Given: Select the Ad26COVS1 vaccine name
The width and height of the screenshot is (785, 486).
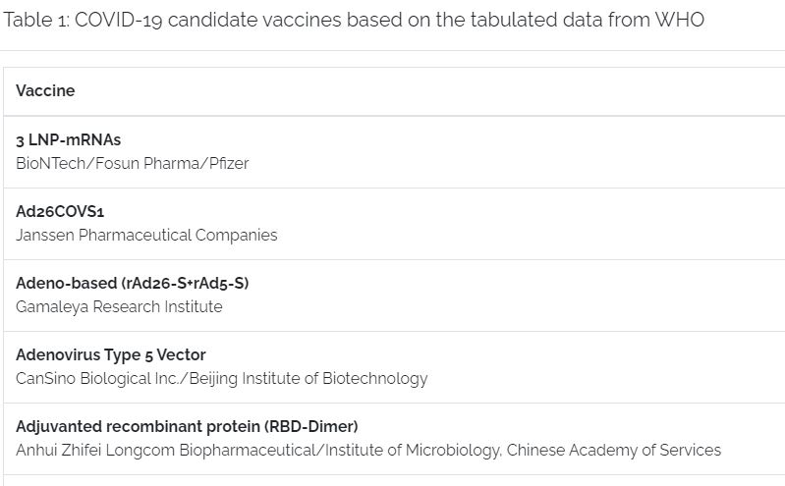Looking at the screenshot, I should pos(60,211).
